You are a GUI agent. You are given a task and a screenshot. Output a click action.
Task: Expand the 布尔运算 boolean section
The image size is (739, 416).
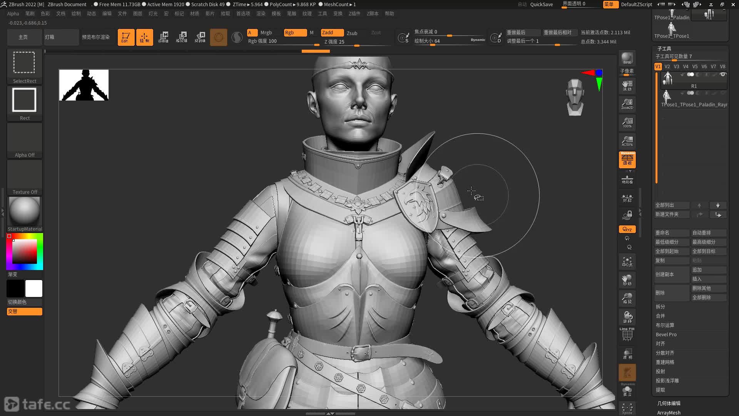[x=665, y=325]
